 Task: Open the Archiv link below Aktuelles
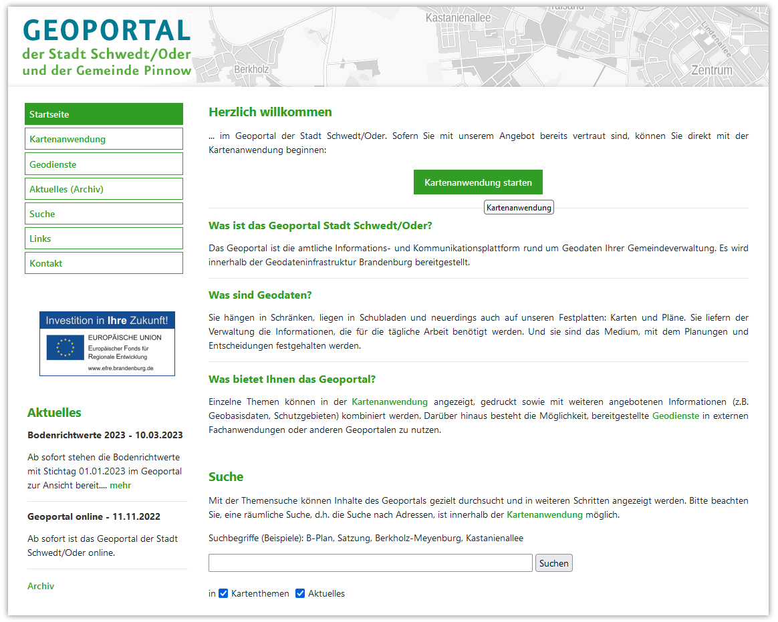click(41, 586)
